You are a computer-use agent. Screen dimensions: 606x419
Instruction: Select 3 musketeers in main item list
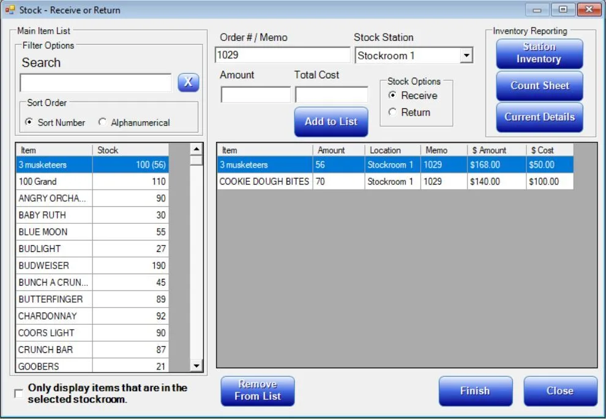click(x=92, y=165)
